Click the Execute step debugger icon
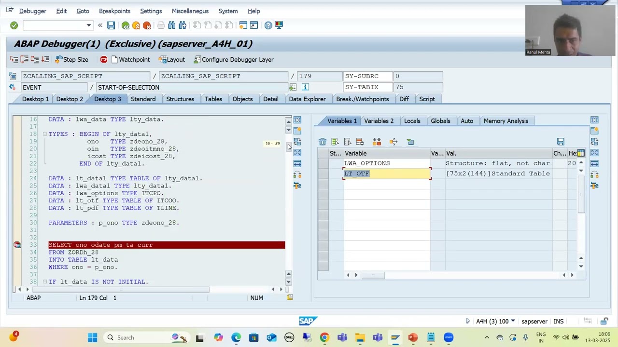 click(24, 59)
